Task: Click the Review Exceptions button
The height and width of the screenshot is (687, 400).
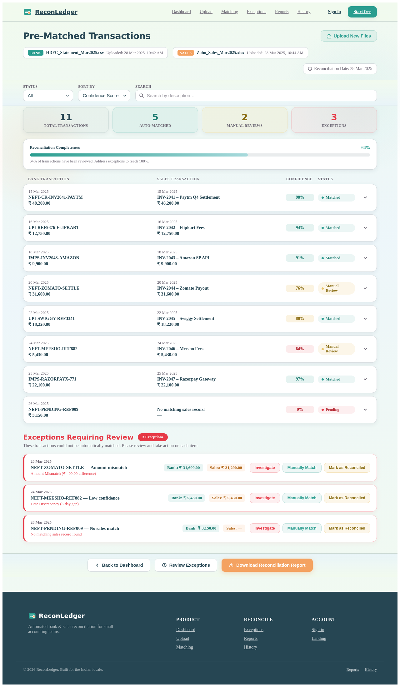Action: pos(186,565)
